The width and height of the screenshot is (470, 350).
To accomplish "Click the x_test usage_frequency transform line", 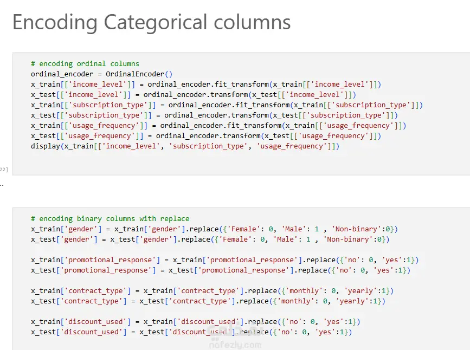I will [206, 136].
